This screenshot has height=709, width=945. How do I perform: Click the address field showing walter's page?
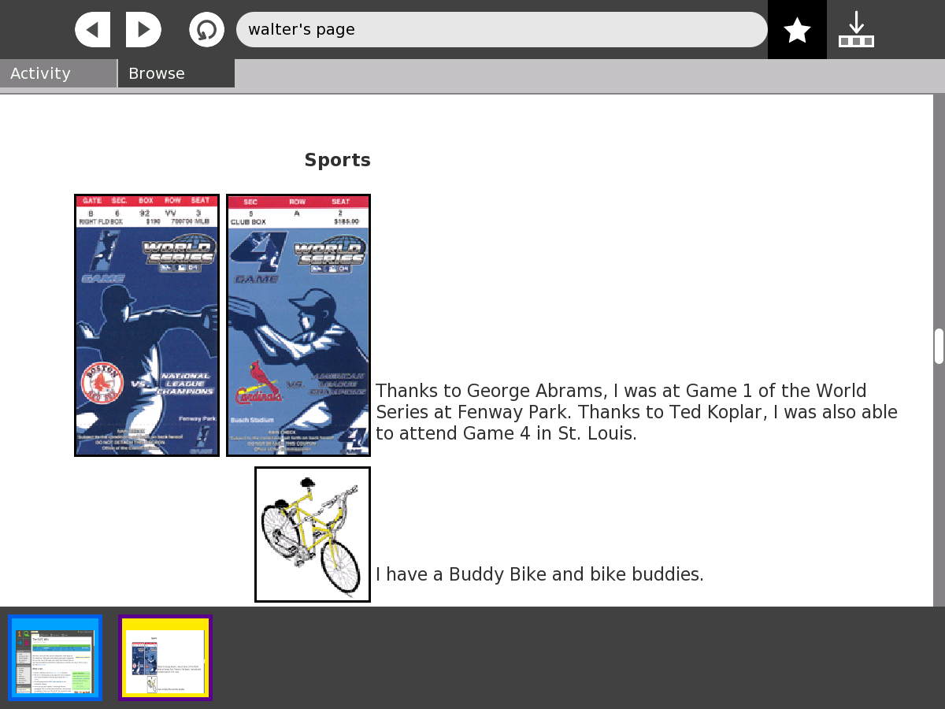[x=501, y=30]
